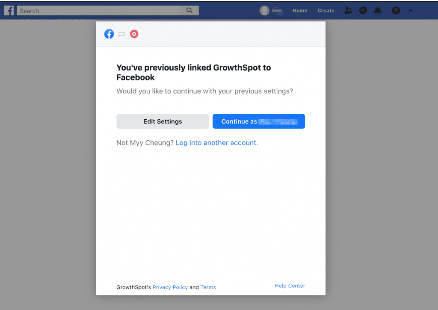This screenshot has height=310, width=438.
Task: Open GrowthSpot's Privacy Policy link
Action: click(170, 287)
